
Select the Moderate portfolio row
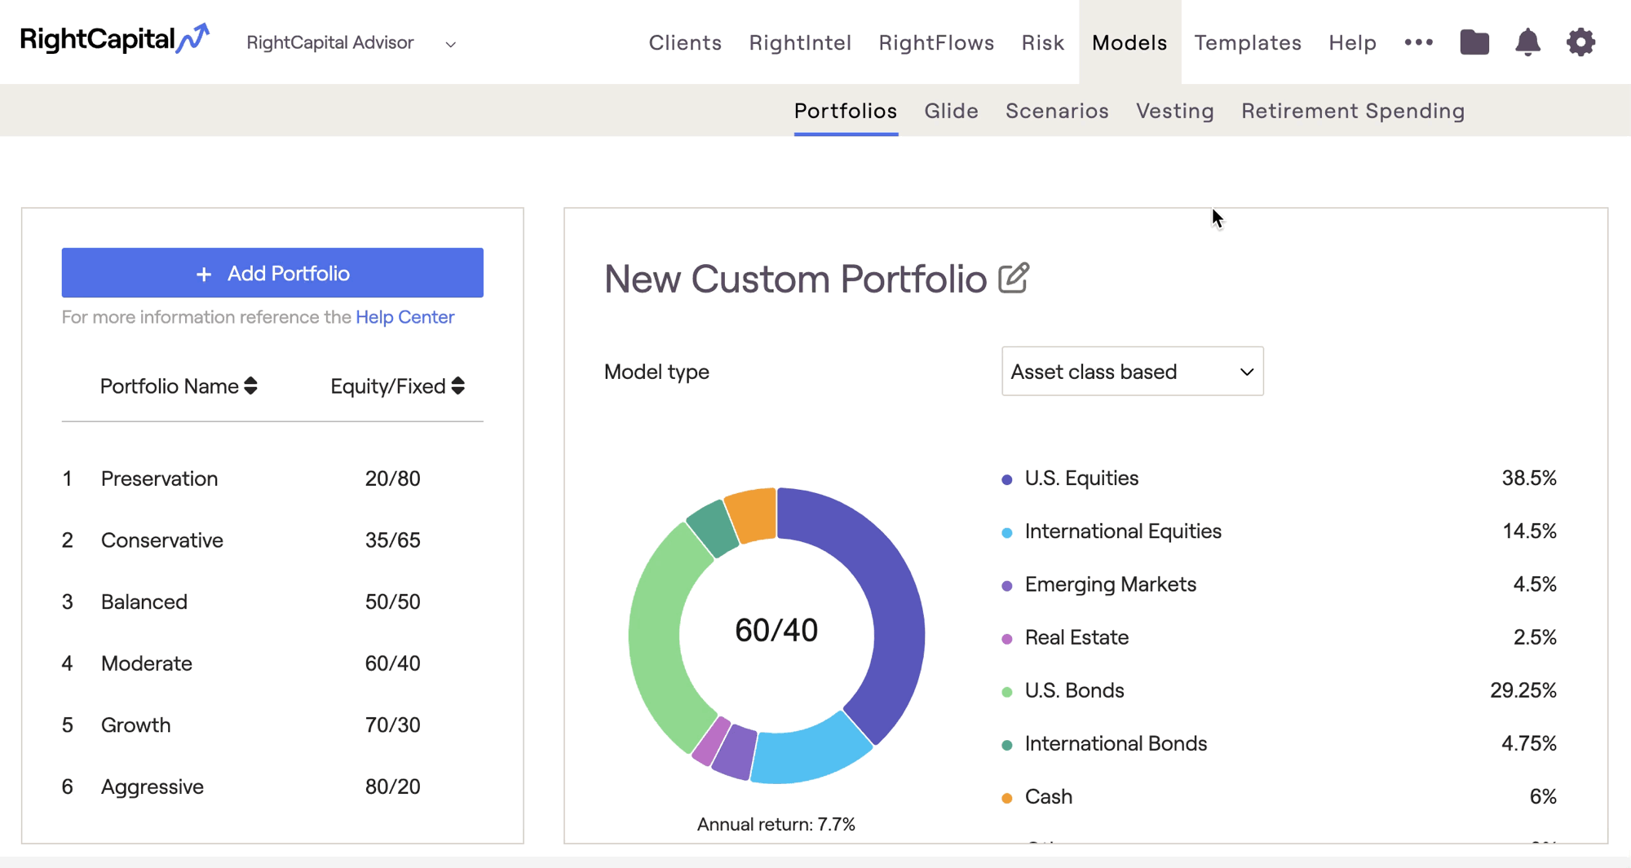click(272, 663)
